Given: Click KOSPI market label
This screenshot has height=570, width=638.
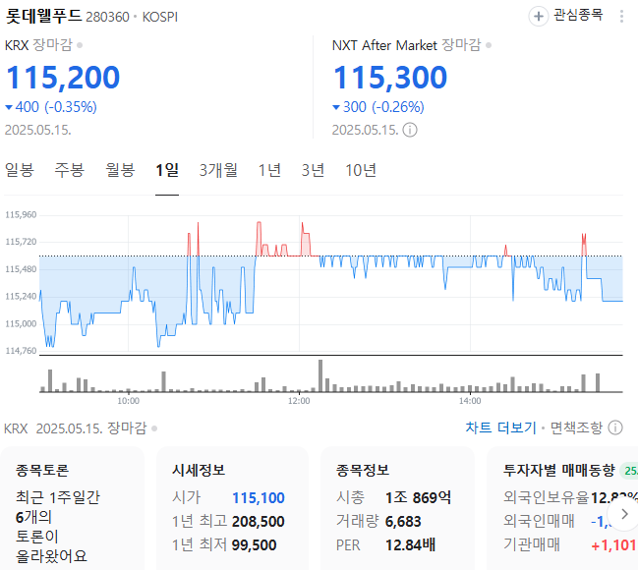Looking at the screenshot, I should coord(160,17).
